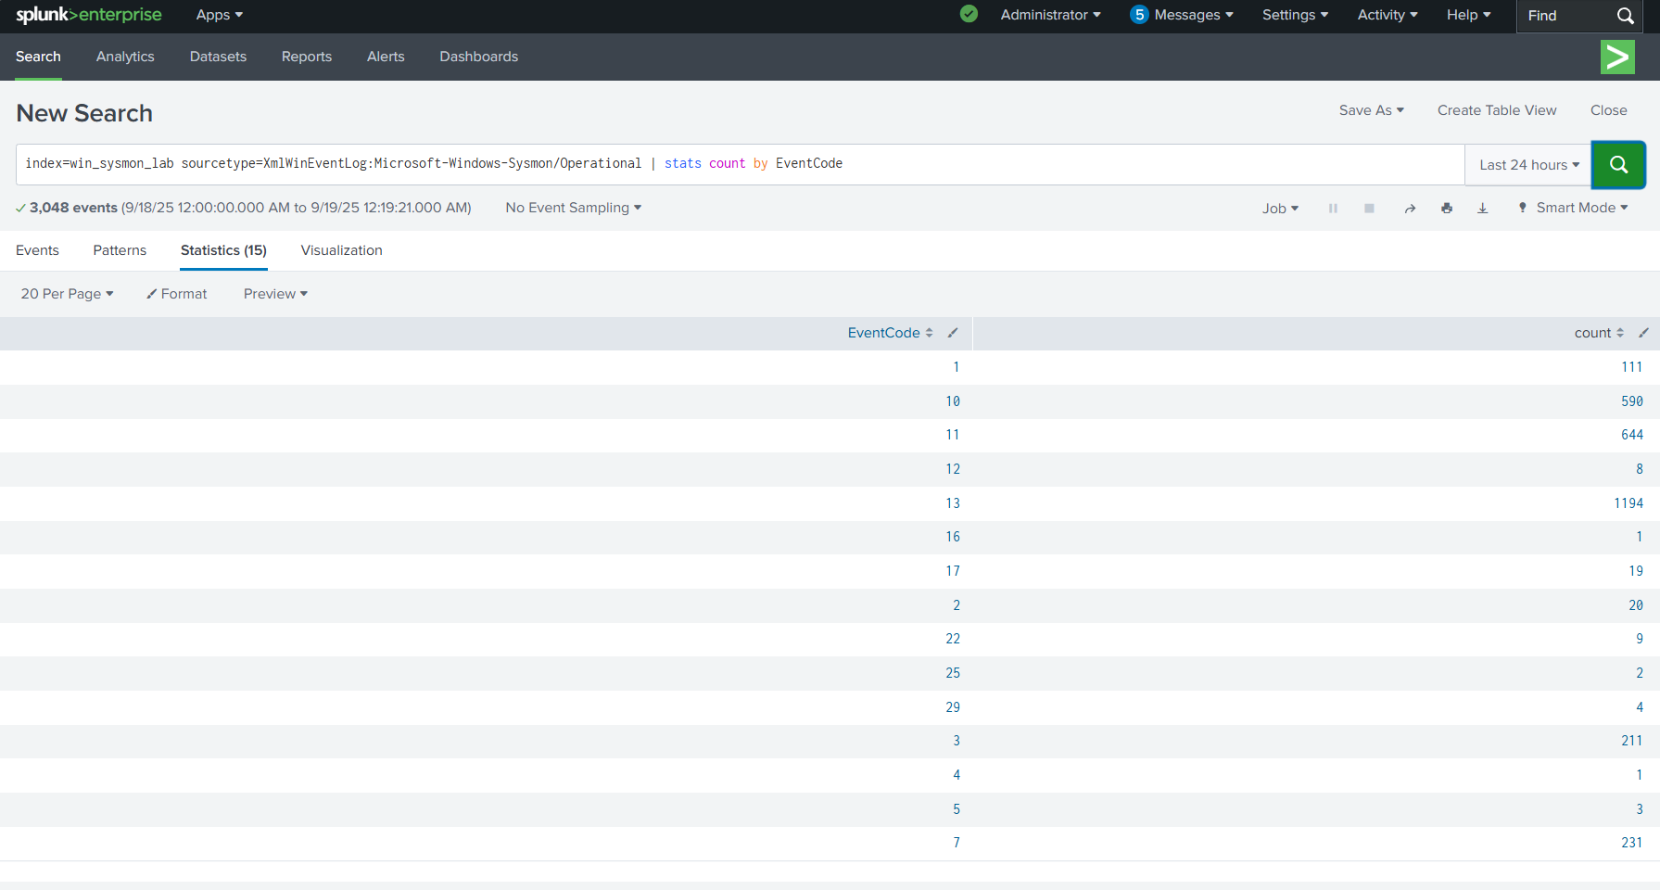Pause the search job

coord(1333,209)
